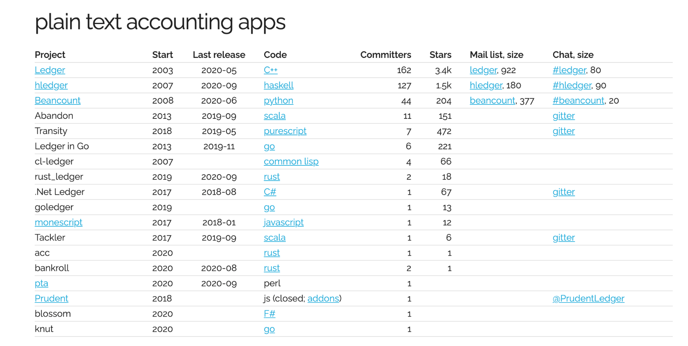The image size is (688, 346).
Task: Open the python code link
Action: [x=278, y=101]
